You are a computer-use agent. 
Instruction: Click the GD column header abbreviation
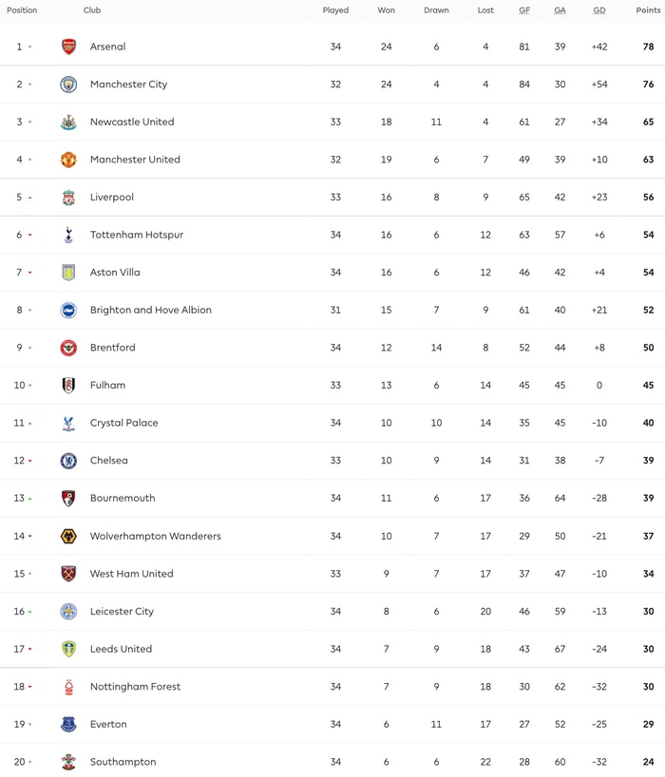[599, 10]
